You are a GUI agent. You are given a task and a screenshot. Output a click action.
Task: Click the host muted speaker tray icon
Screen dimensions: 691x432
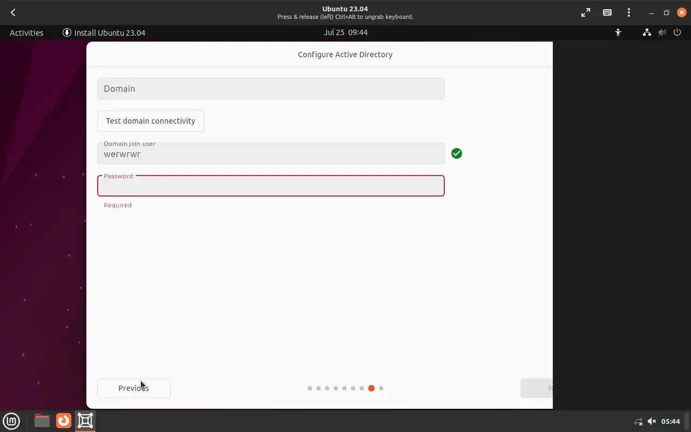(652, 421)
